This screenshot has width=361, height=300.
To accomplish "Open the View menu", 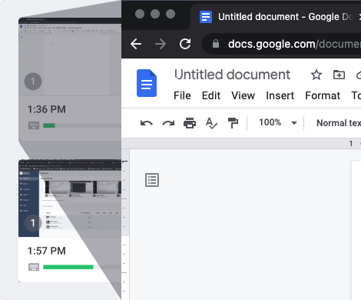I will 243,95.
